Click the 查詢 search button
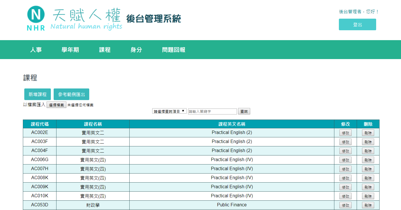 (244, 111)
